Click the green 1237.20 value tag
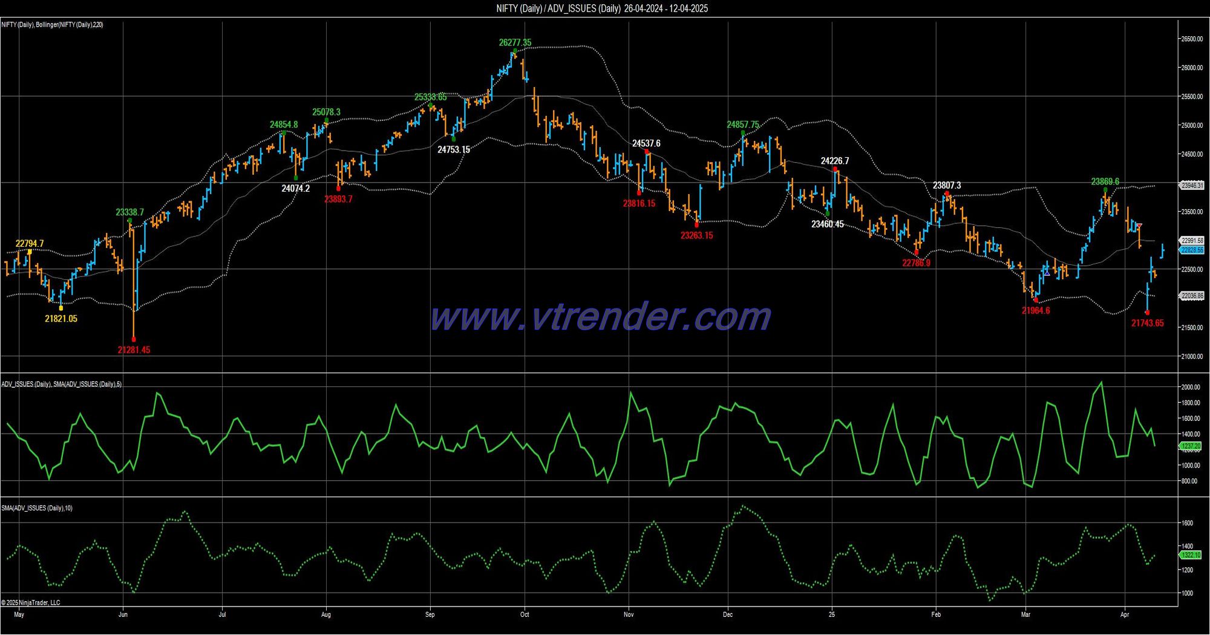Viewport: 1210px width, 635px height. [x=1191, y=446]
